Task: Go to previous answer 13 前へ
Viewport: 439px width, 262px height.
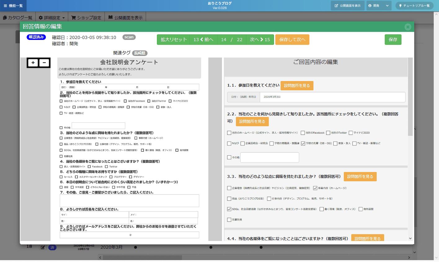Action: point(203,40)
